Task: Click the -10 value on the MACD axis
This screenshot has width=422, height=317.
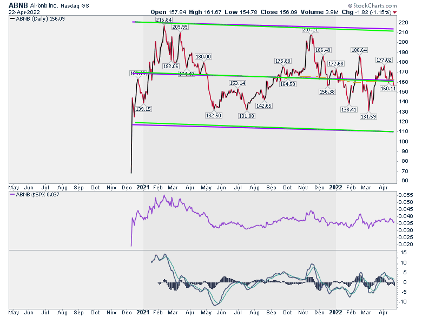Action: click(403, 302)
